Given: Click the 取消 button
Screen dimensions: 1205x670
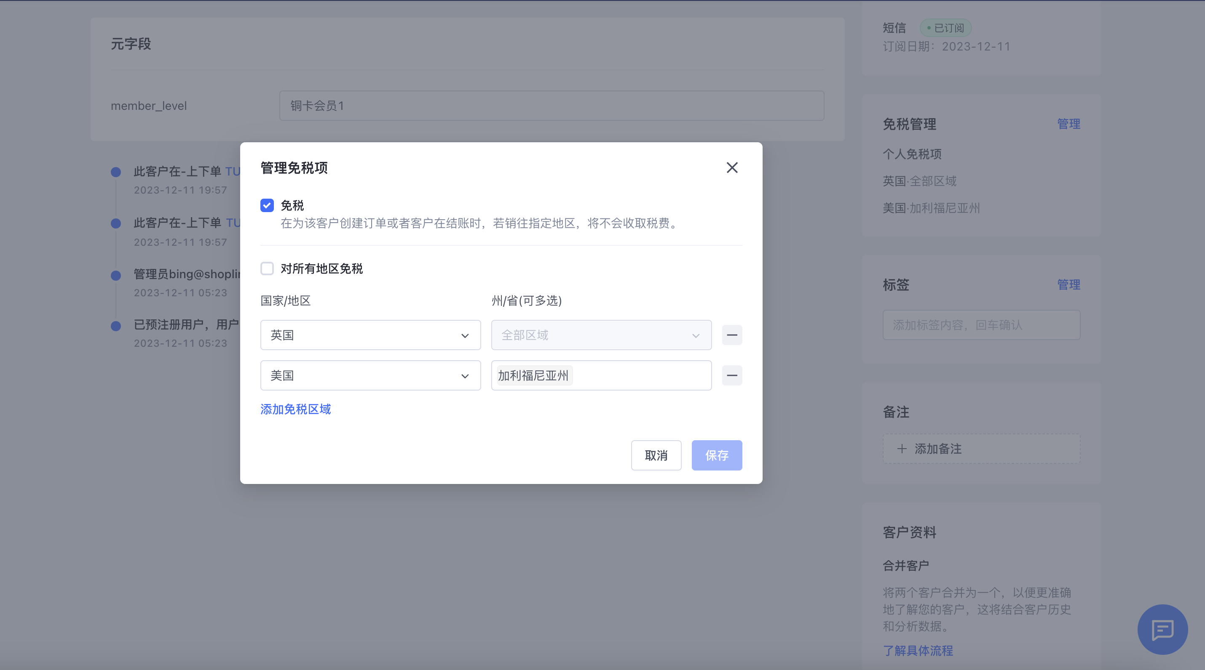Looking at the screenshot, I should pyautogui.click(x=656, y=455).
